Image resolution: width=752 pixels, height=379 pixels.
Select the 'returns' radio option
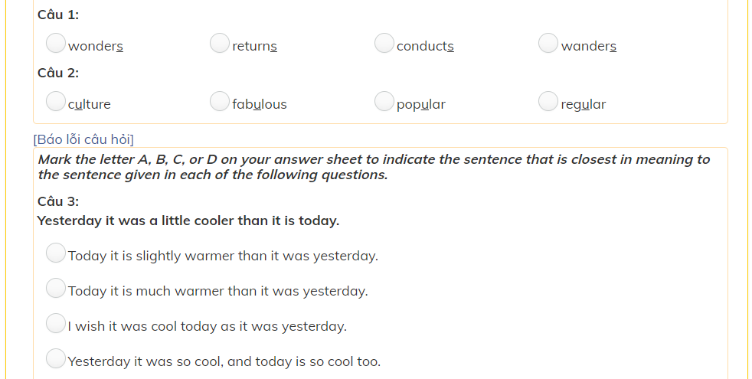[220, 44]
